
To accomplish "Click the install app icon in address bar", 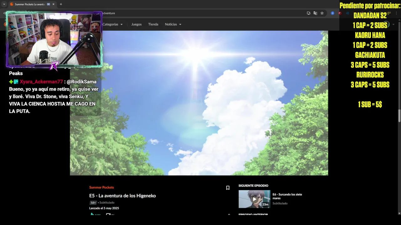I will pyautogui.click(x=309, y=13).
